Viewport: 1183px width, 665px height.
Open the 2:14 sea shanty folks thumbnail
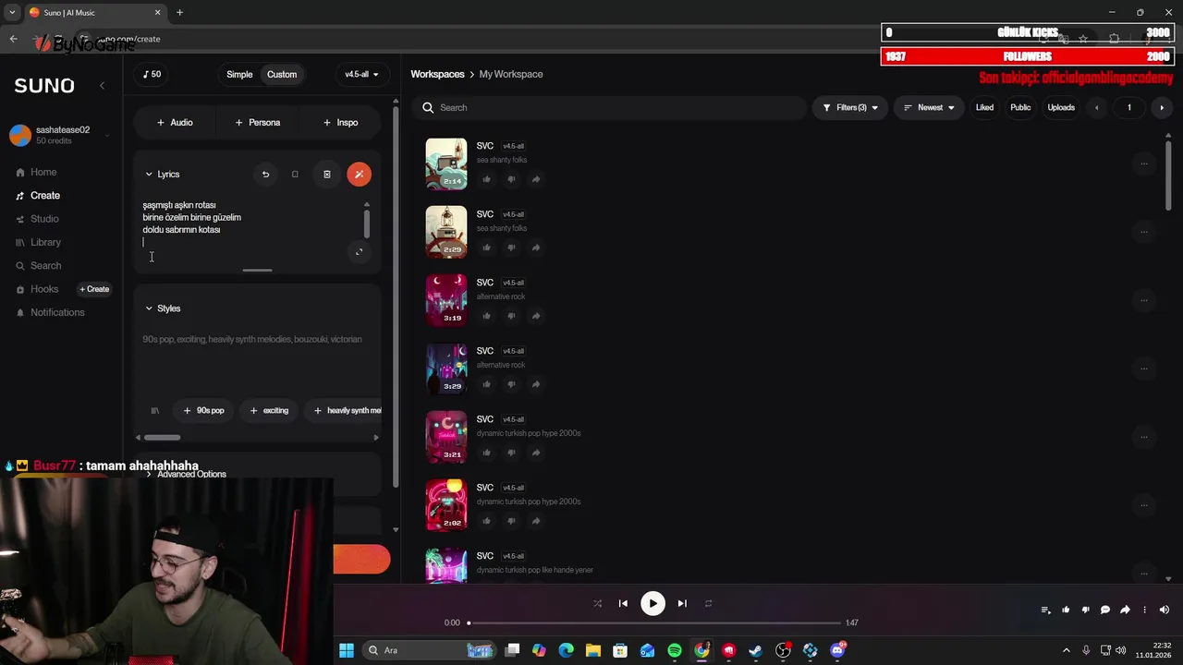click(446, 163)
